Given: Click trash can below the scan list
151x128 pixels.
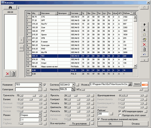Looking at the screenshot, I should click(13, 74).
